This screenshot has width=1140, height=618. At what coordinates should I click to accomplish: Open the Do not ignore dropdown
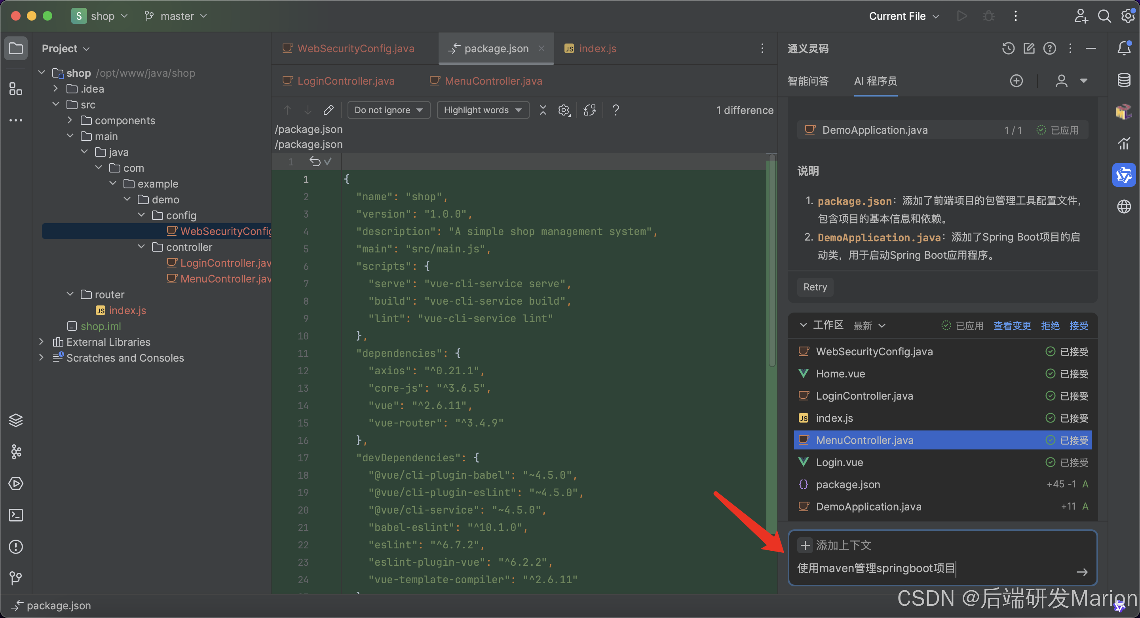click(x=389, y=110)
